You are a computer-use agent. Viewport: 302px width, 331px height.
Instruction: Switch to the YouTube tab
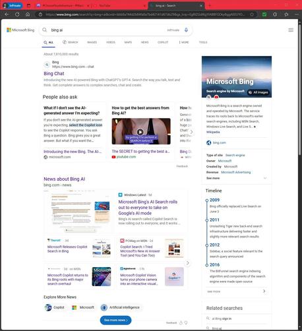(120, 5)
